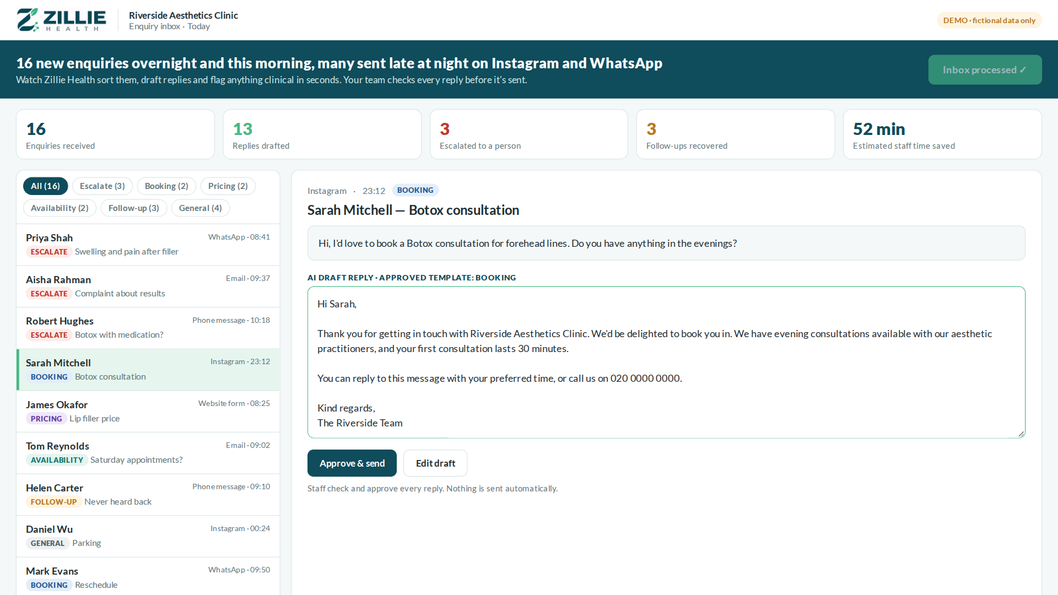Click the ESCALATE tag on Priya Shah
This screenshot has width=1058, height=595.
point(49,252)
